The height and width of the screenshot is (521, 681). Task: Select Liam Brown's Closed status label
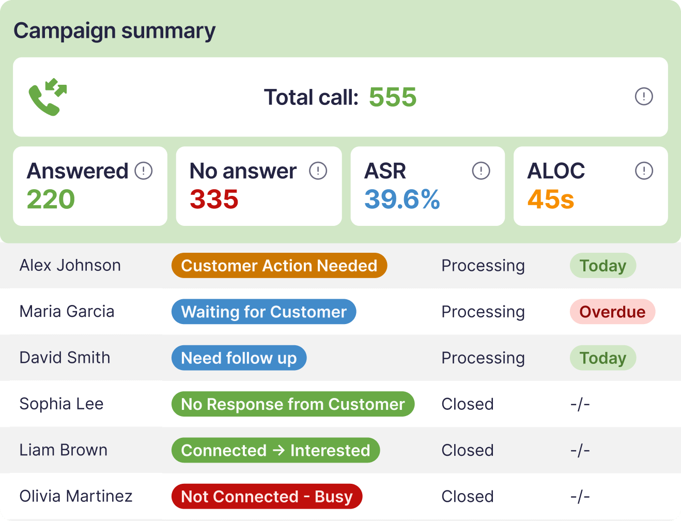pyautogui.click(x=467, y=450)
